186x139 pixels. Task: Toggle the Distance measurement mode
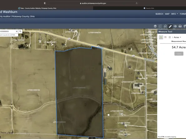(x=165, y=37)
